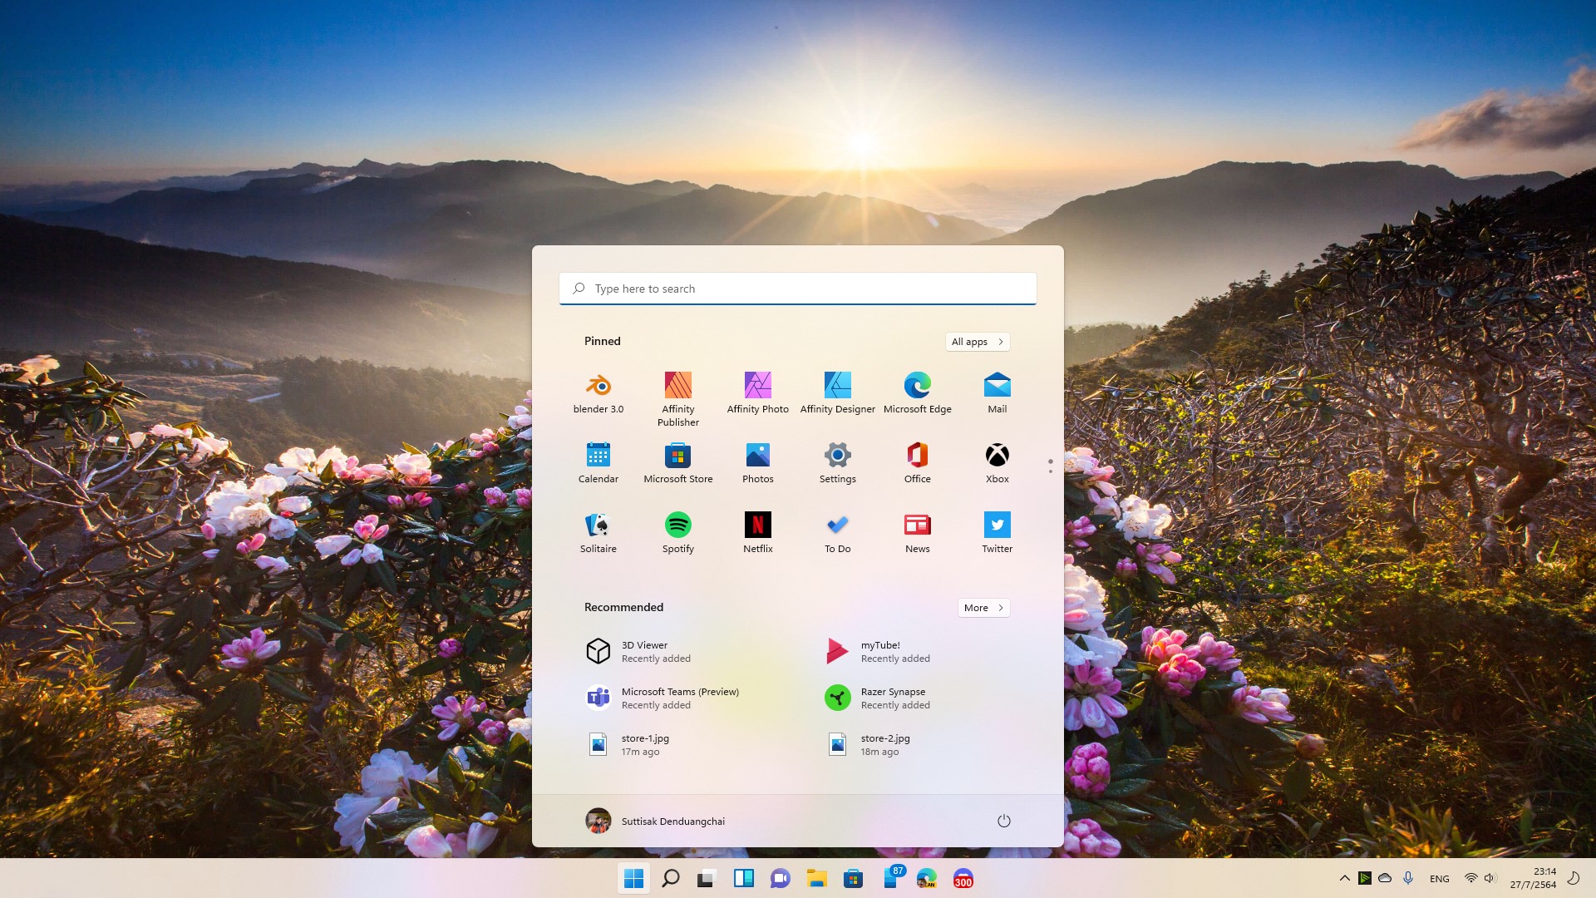Open the Xbox app
The image size is (1596, 898).
997,463
